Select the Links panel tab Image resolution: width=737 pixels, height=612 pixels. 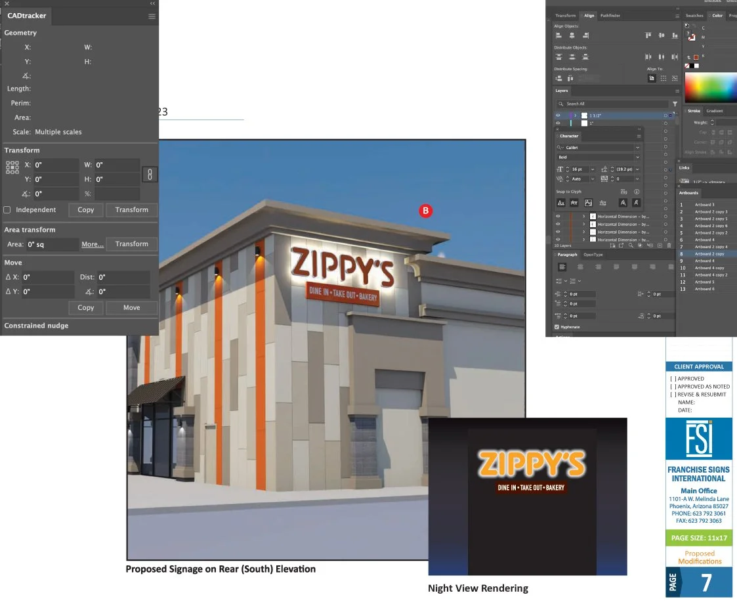pos(684,168)
